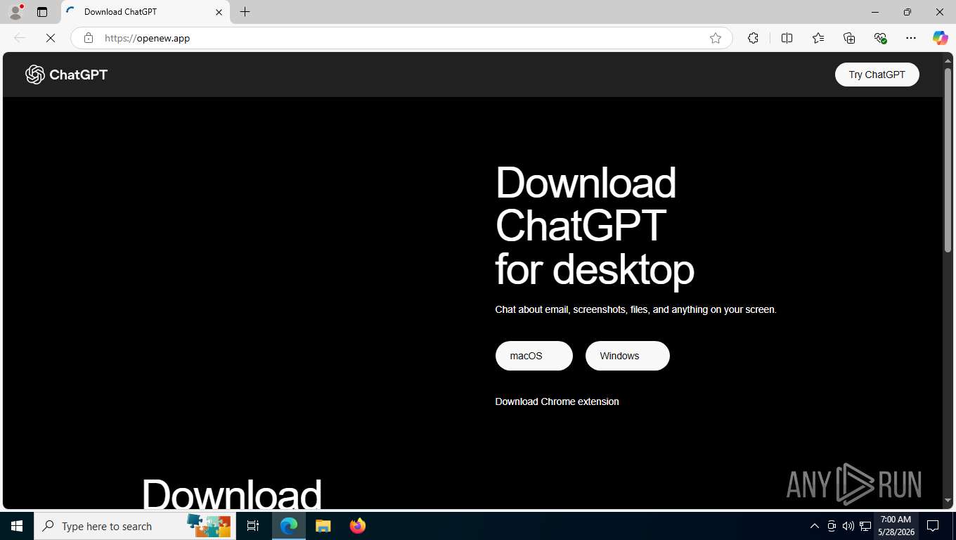Show hidden system tray icons
The image size is (956, 540).
815,526
